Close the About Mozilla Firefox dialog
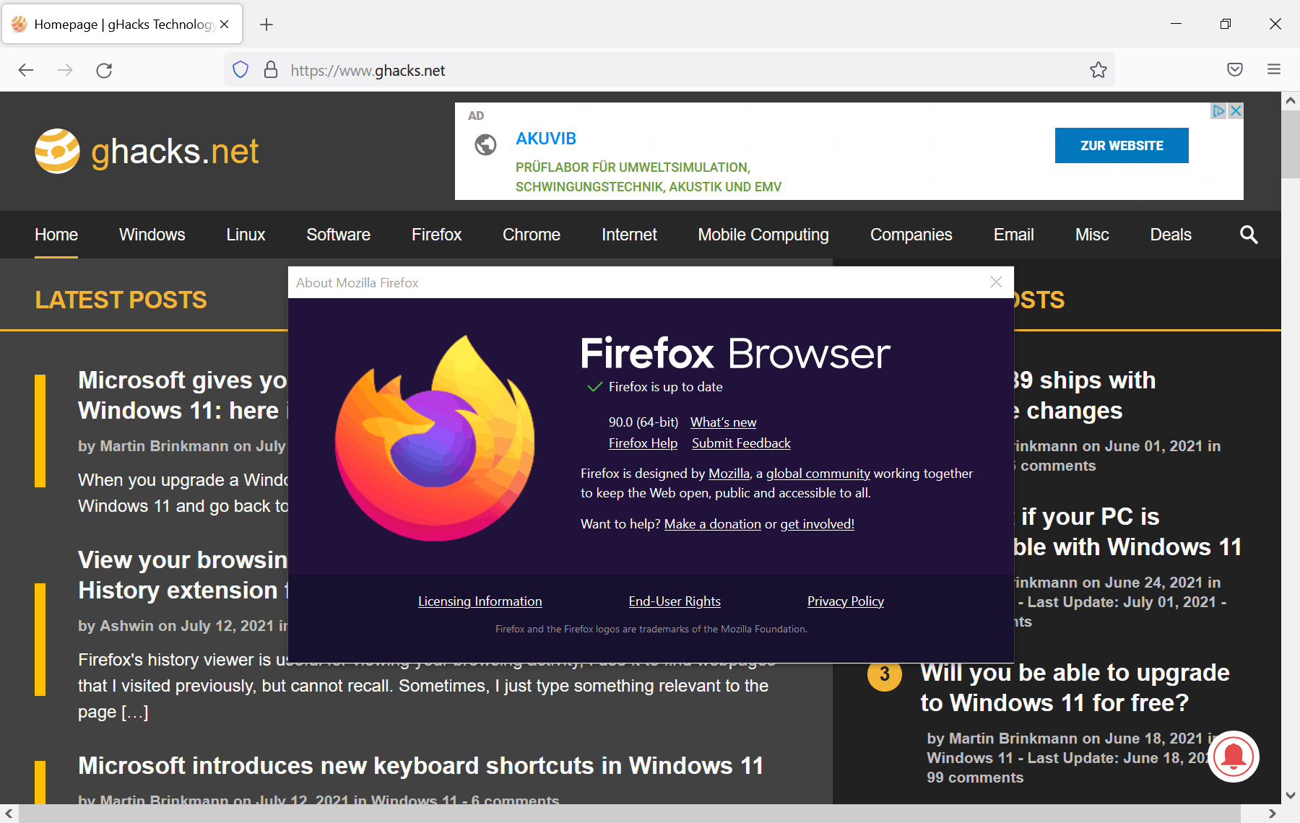The height and width of the screenshot is (823, 1300). [x=996, y=282]
